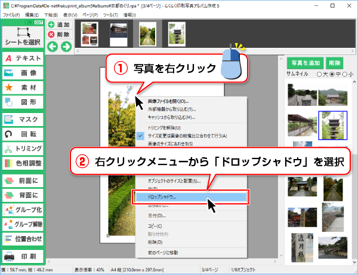Click the シートを選択 sheet select tool
The width and height of the screenshot is (358, 275).
pyautogui.click(x=22, y=36)
